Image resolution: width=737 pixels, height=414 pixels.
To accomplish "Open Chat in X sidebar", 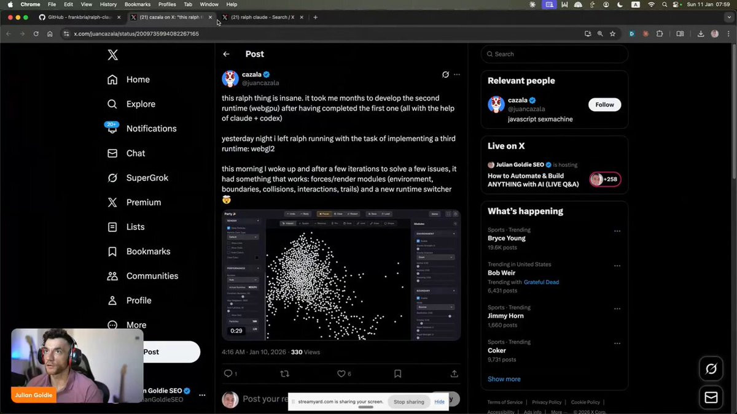I will pos(126,153).
